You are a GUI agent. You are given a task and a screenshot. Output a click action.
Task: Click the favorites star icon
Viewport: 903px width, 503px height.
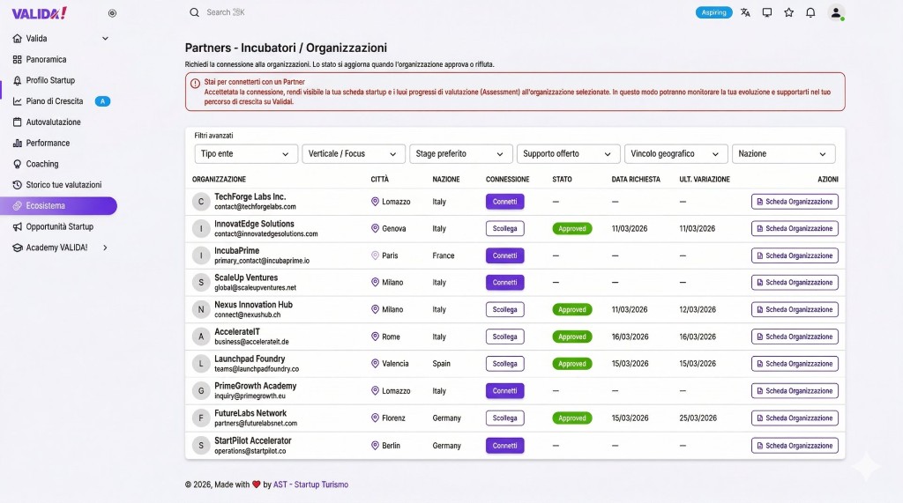[x=788, y=12]
